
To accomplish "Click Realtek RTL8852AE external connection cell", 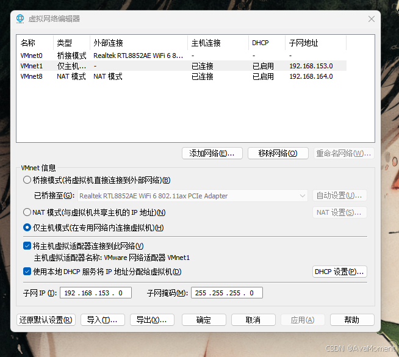I will pyautogui.click(x=138, y=56).
